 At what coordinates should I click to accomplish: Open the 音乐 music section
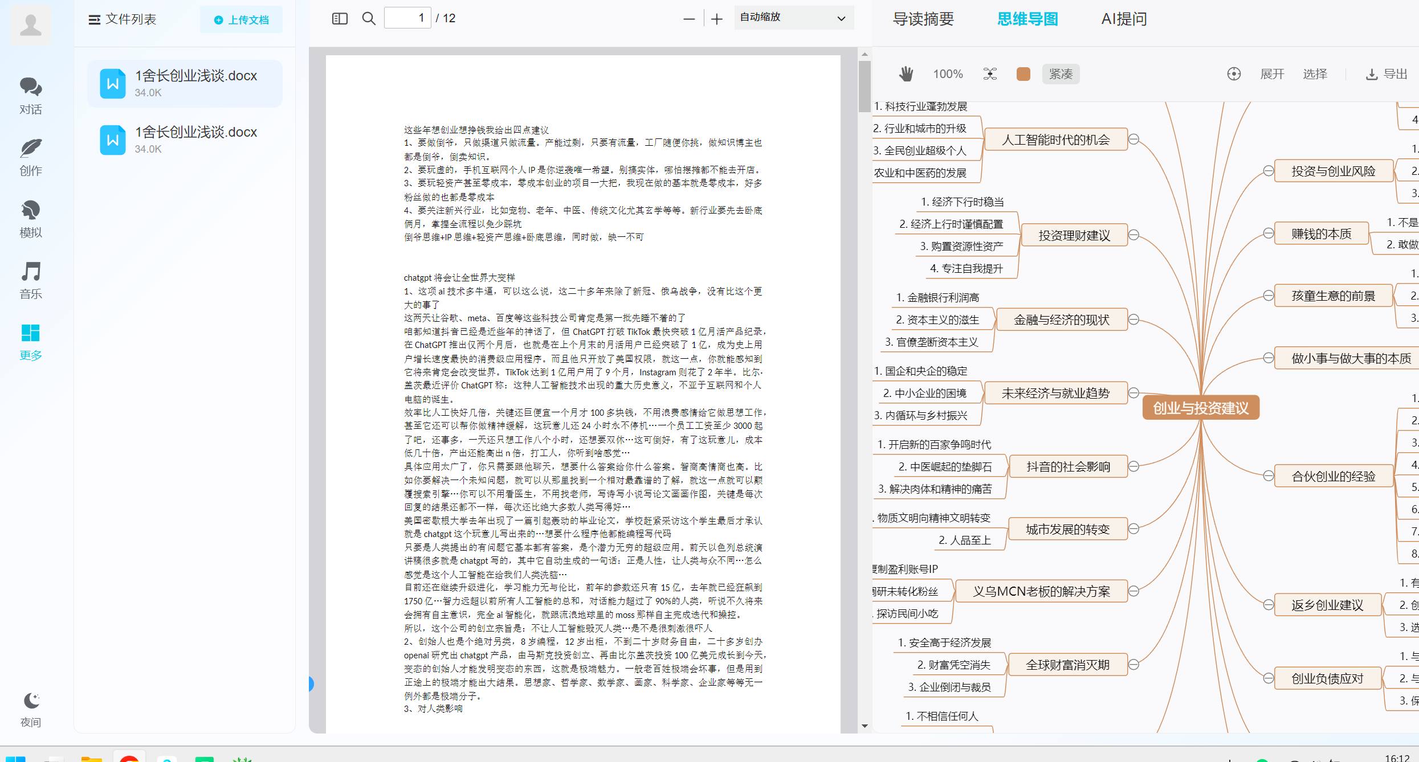click(x=31, y=280)
